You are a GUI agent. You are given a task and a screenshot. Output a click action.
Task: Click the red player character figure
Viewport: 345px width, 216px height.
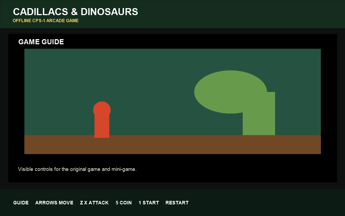click(x=102, y=120)
